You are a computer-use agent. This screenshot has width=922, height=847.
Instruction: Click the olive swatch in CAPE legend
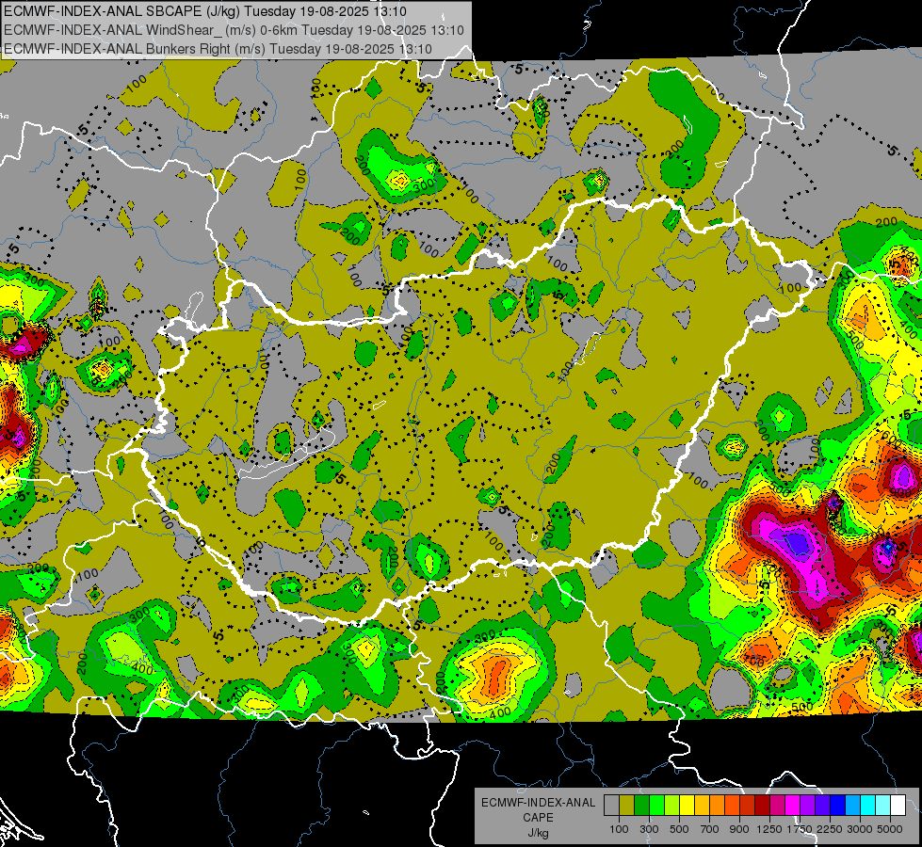tap(627, 806)
